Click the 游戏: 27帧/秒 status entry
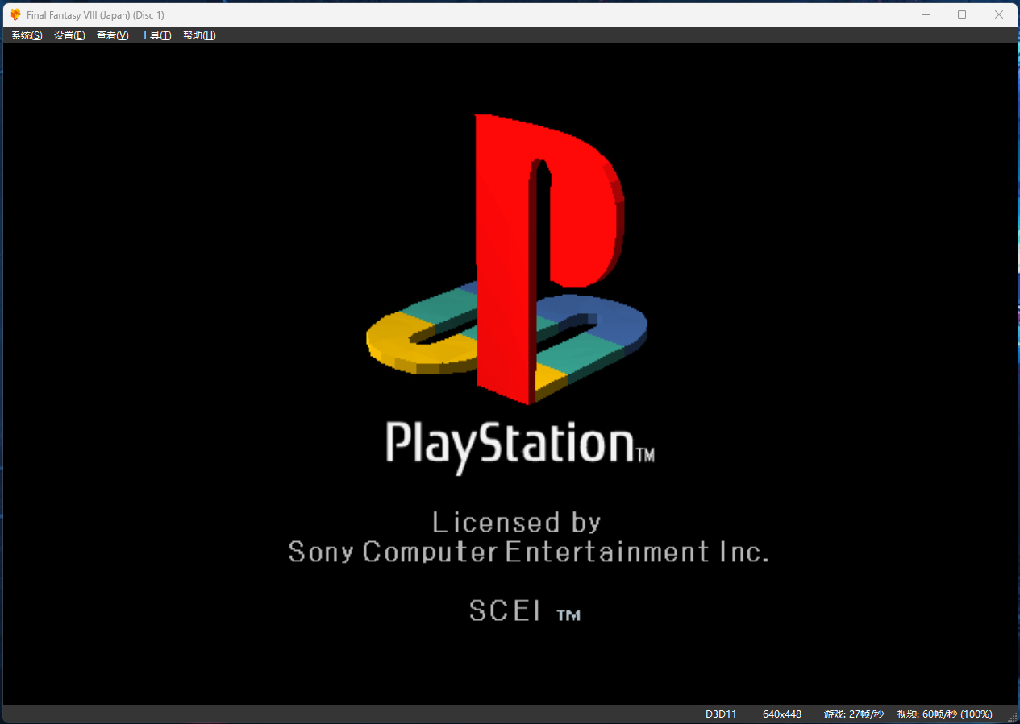Screen dimensions: 1020x724 pos(854,714)
